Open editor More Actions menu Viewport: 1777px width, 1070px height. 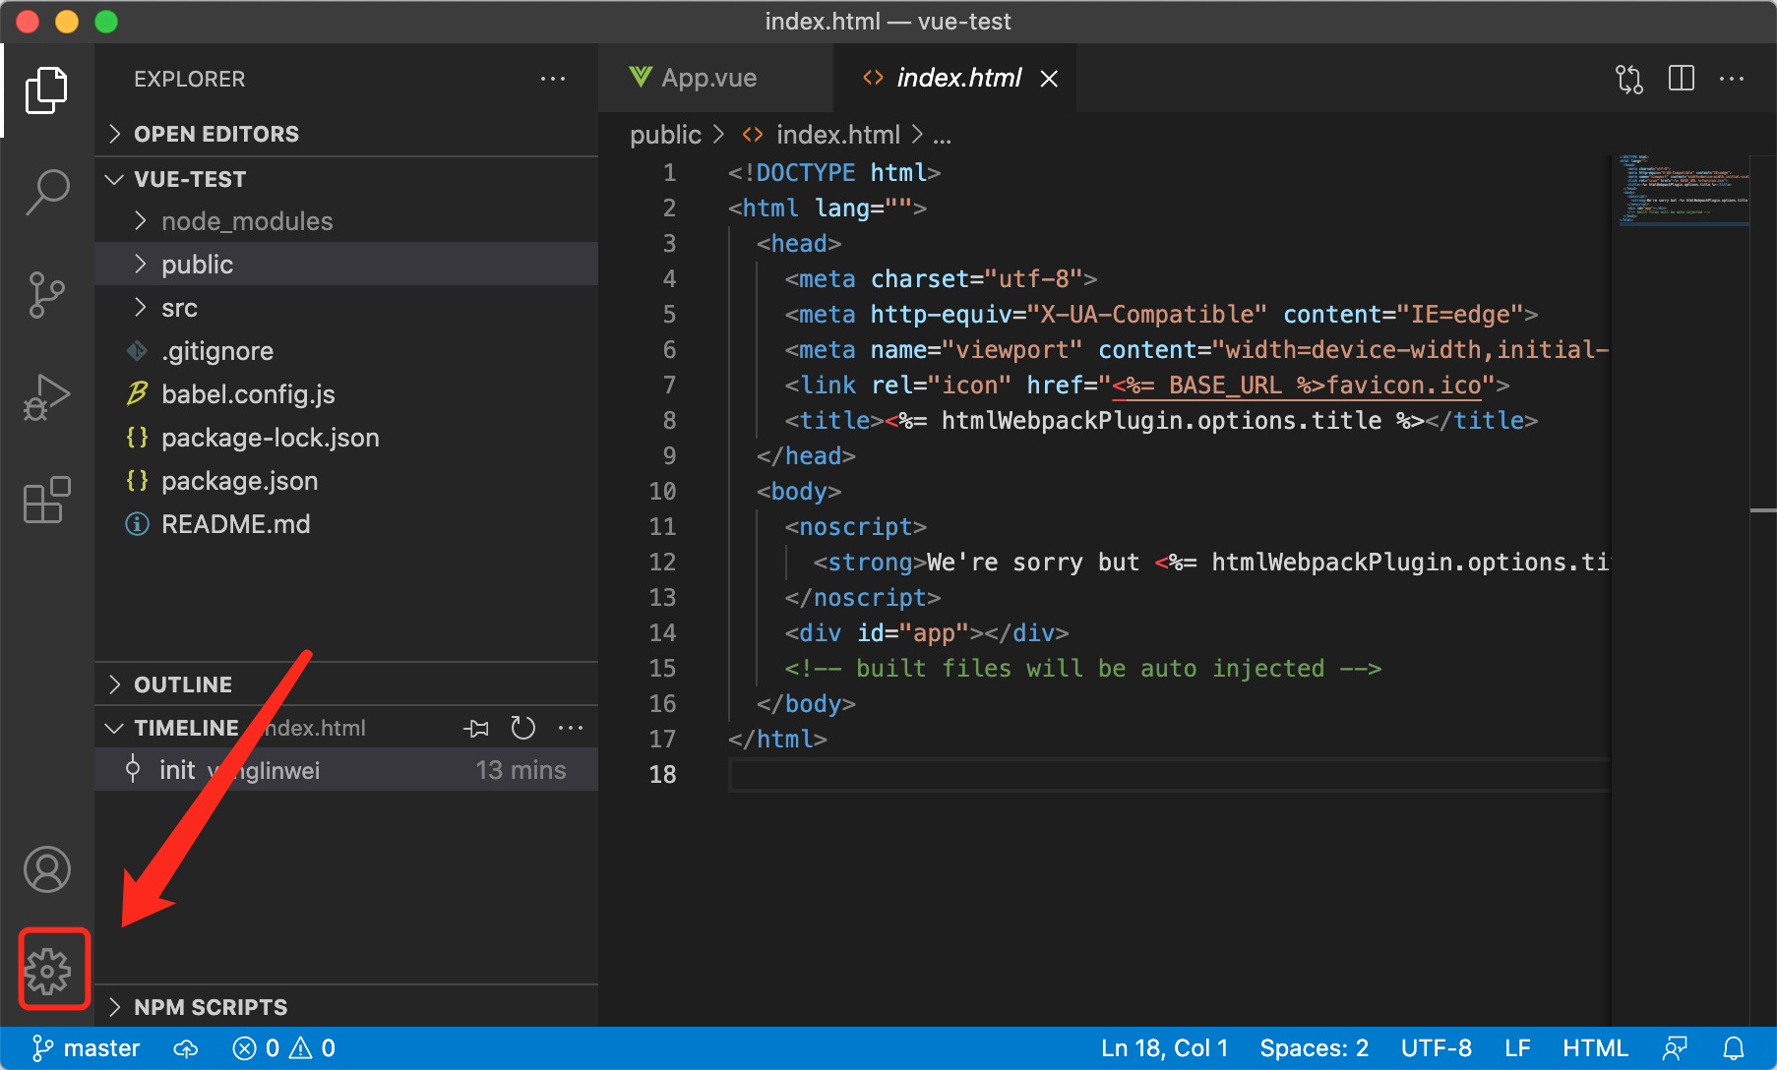(1732, 79)
